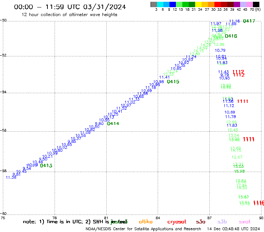Click the latitude axis label '-58'
The image size is (264, 232).
[3, 171]
